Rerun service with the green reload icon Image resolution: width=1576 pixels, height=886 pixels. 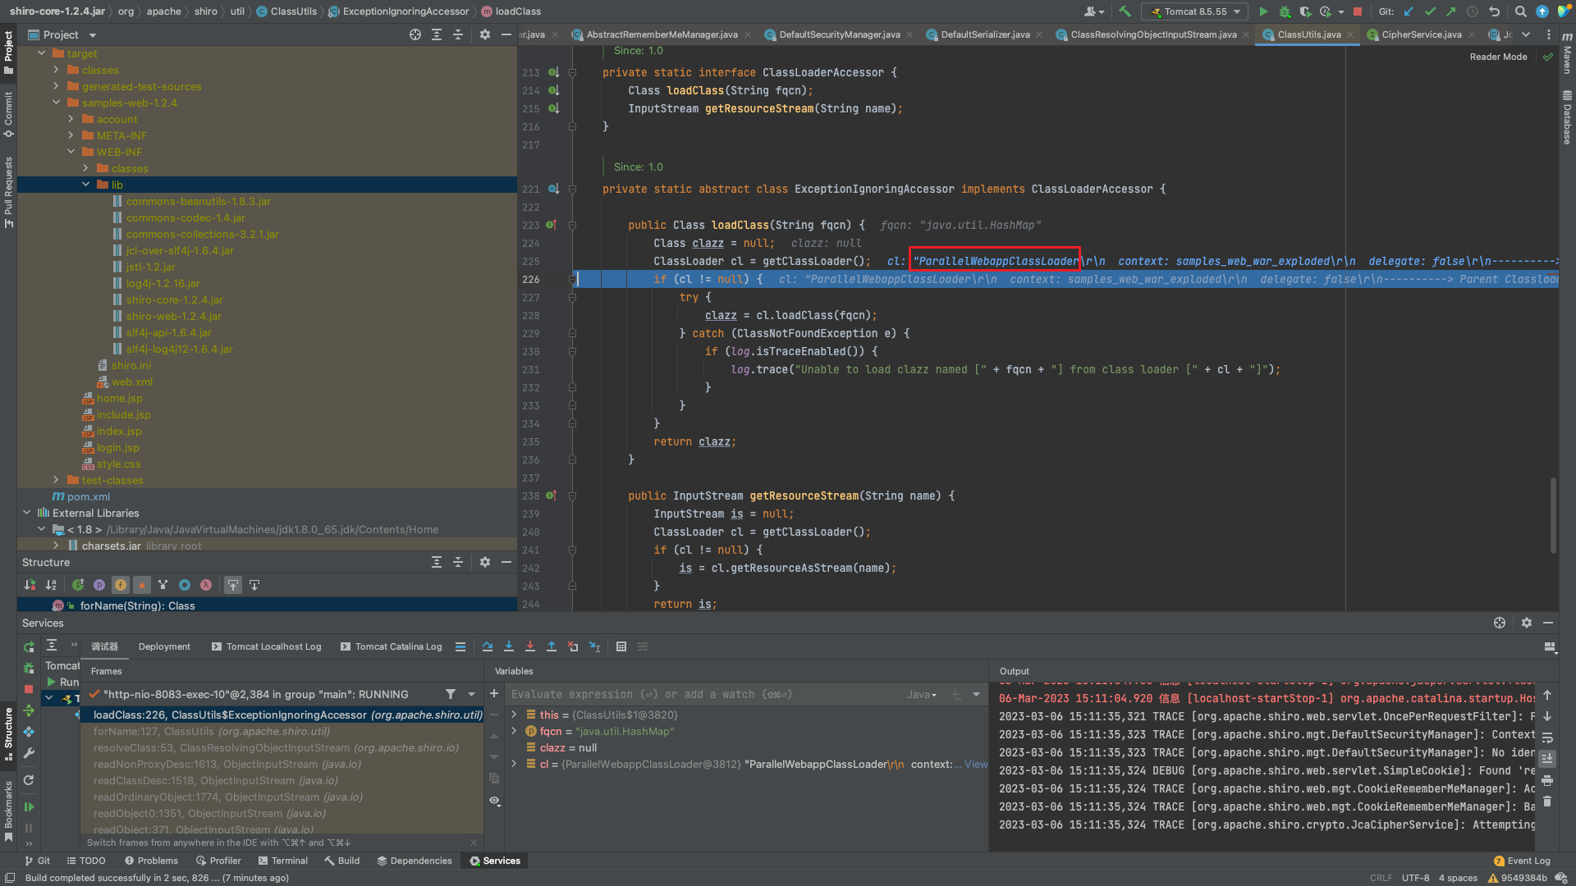29,647
